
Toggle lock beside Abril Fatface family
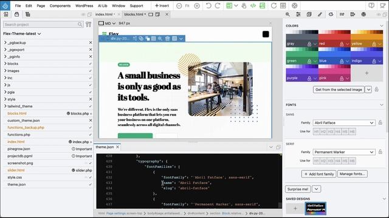point(380,122)
